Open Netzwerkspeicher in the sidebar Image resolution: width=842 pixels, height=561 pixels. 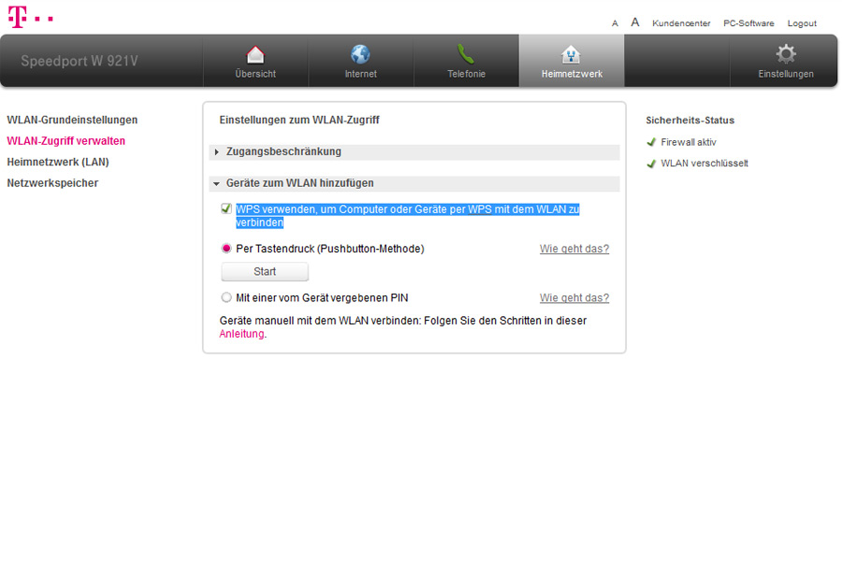pos(52,183)
